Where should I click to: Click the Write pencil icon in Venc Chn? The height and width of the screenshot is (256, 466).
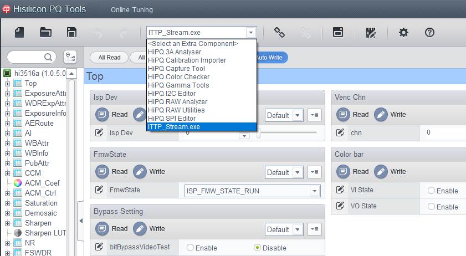click(381, 115)
